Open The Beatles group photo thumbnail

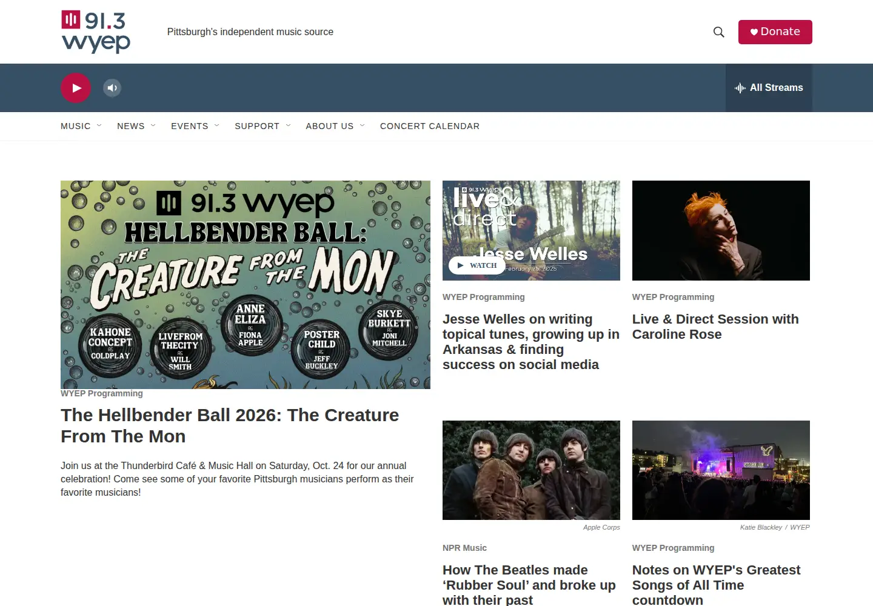tap(531, 470)
